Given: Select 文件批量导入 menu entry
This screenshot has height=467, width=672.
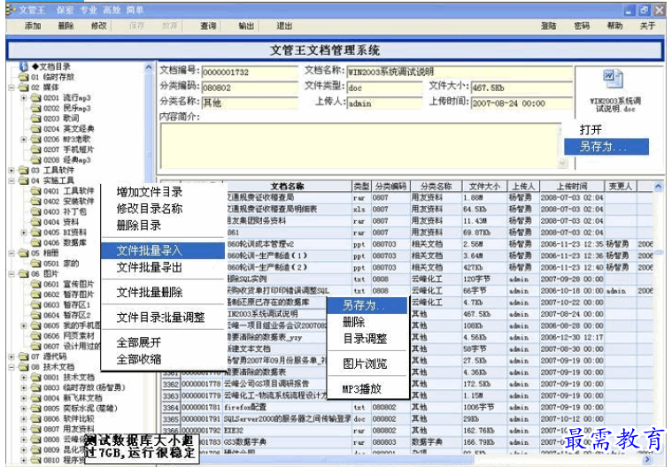Looking at the screenshot, I should tap(163, 251).
